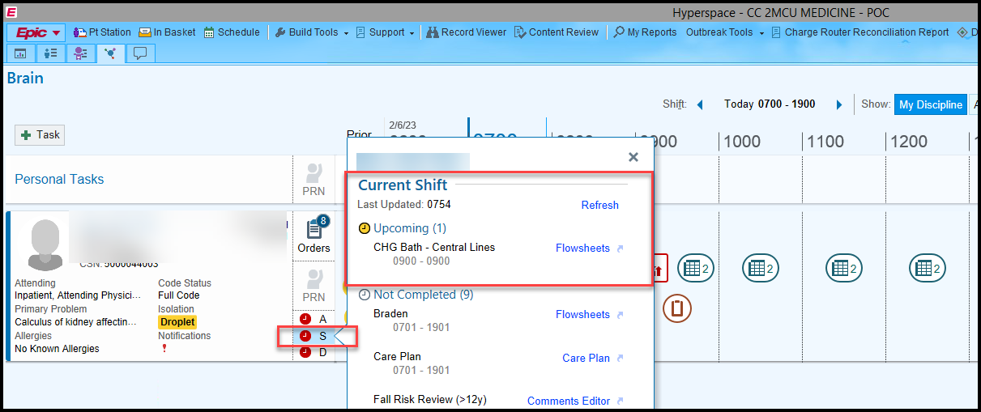Open the Care Plan link

tap(586, 358)
